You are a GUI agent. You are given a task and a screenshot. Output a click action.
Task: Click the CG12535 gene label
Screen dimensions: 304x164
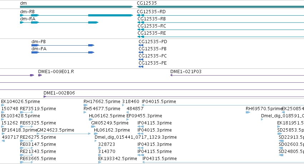(x=147, y=3)
